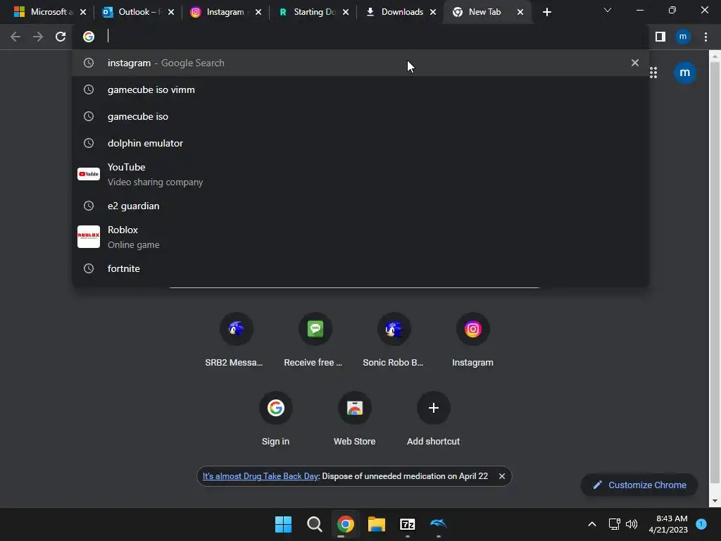
Task: Click the Customize Chrome button
Action: (x=639, y=485)
